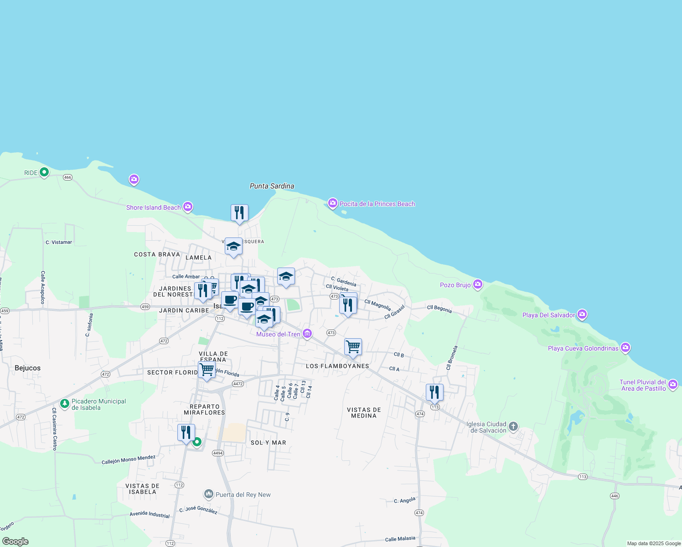Select the Iglesia Ciudad de Salvación church icon
The width and height of the screenshot is (682, 547).
pyautogui.click(x=513, y=427)
